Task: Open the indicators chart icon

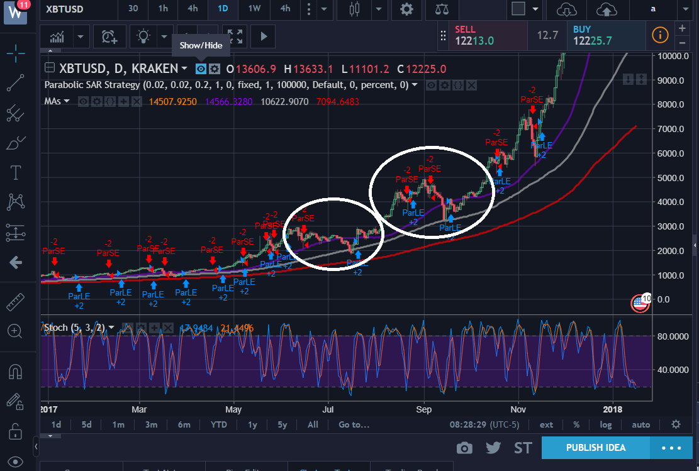Action: [x=57, y=36]
